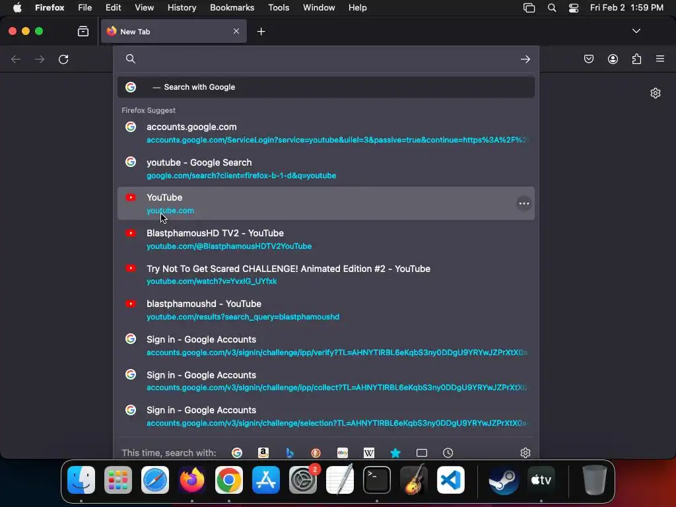Open youtube - Google Search suggestion
The image size is (676, 507).
[x=326, y=168]
